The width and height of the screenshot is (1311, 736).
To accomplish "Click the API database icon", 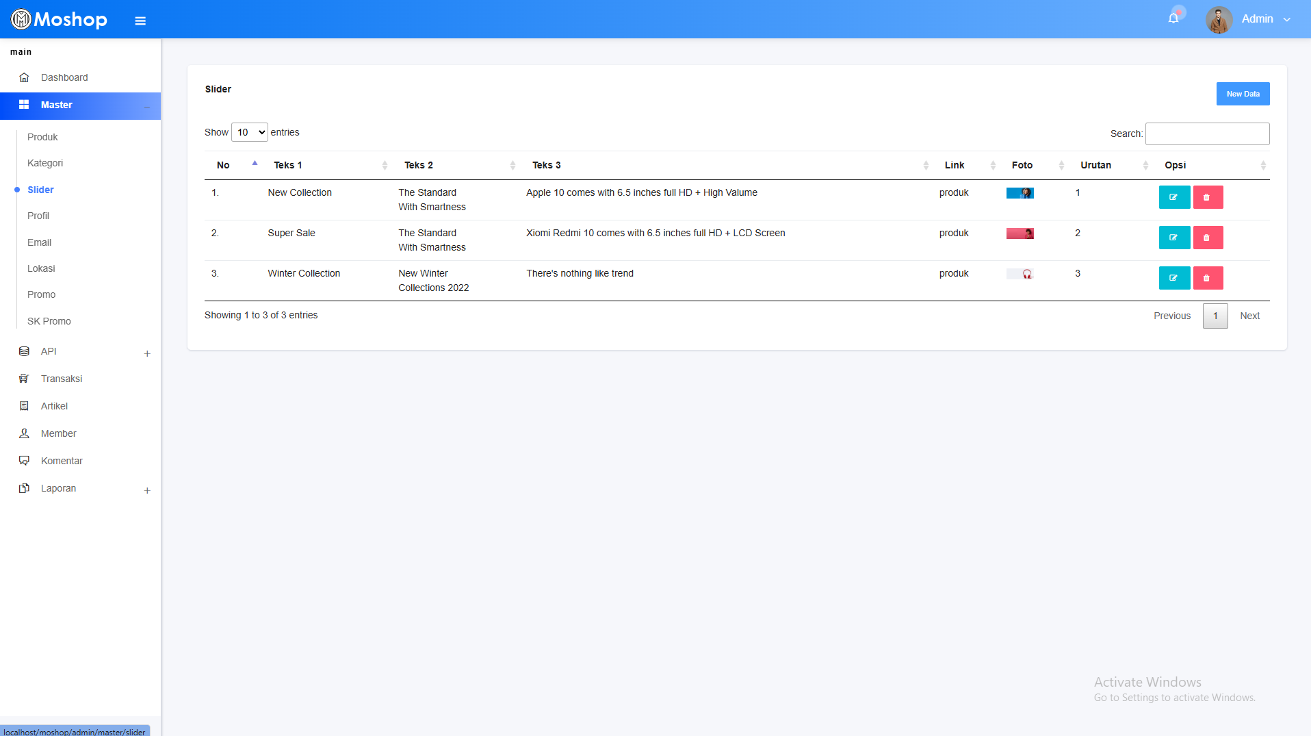I will (24, 351).
